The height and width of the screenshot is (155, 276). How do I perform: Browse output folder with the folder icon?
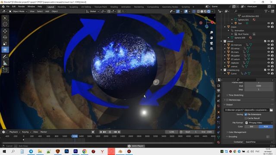(x=271, y=110)
